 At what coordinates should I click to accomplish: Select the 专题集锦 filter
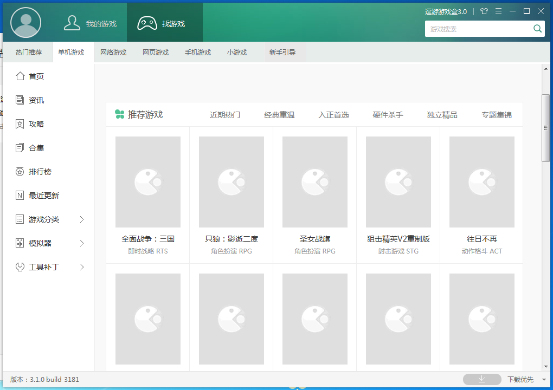tap(497, 115)
